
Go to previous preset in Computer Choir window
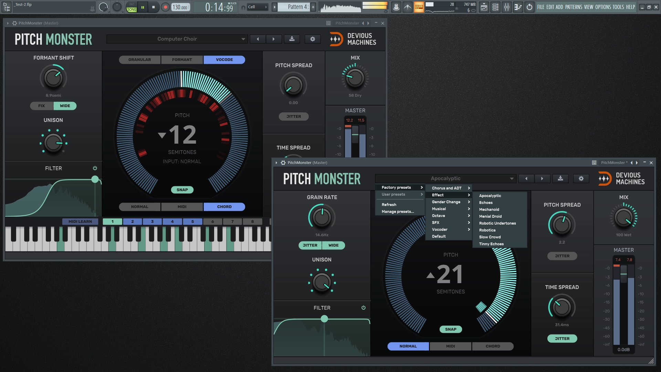(x=258, y=39)
